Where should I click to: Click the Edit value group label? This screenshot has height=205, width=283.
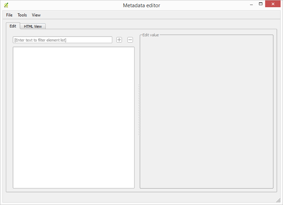click(150, 35)
